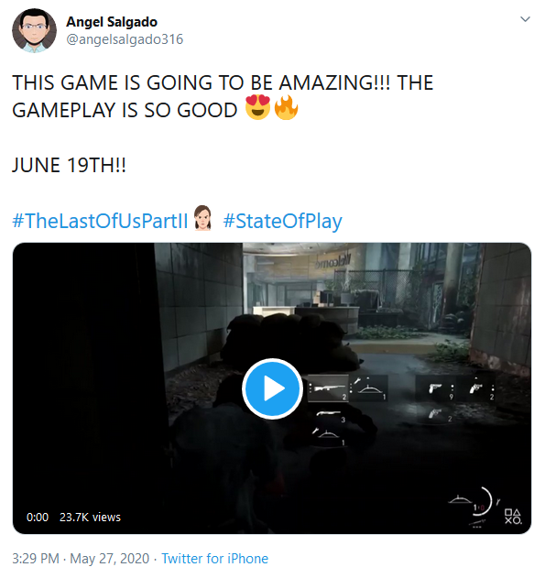Click the shotgun icon with 3 ammo
Image resolution: width=545 pixels, height=567 pixels.
click(x=329, y=414)
